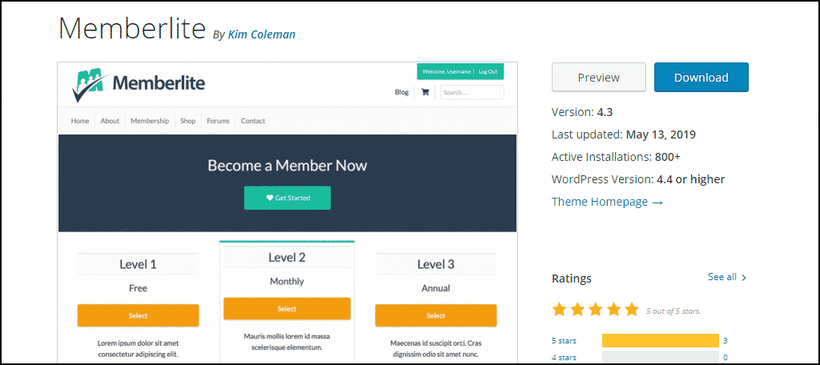Select the Membership menu item in preview

[x=150, y=121]
